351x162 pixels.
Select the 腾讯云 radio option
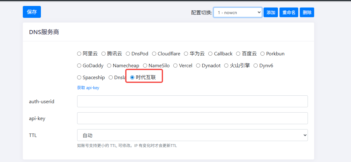(x=104, y=54)
